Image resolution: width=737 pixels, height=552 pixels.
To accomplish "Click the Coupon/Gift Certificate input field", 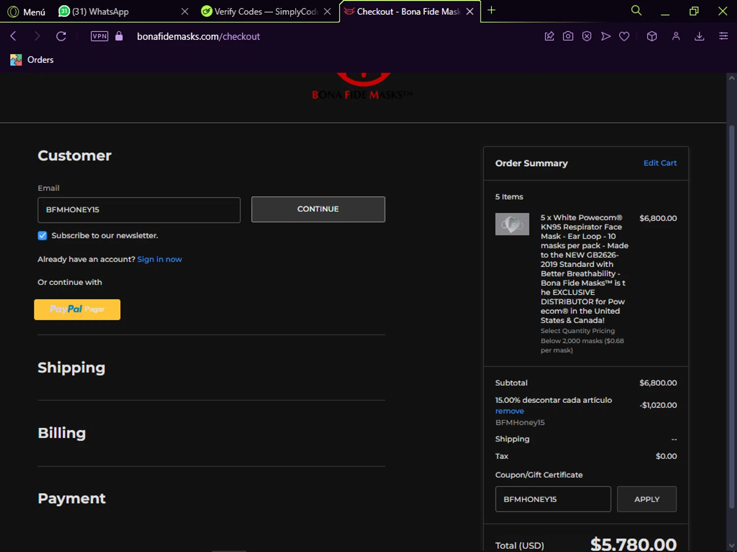I will 553,499.
